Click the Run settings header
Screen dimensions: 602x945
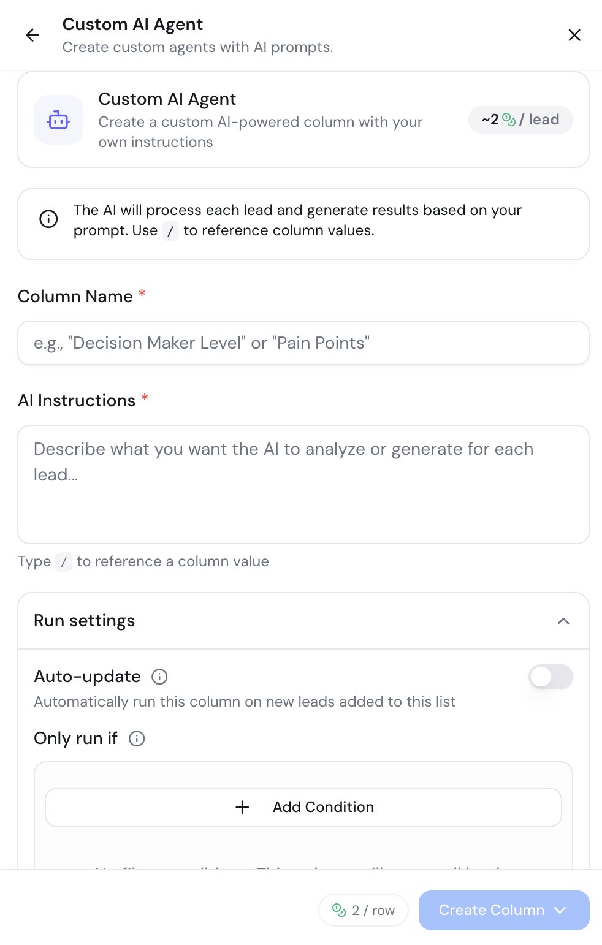coord(84,621)
